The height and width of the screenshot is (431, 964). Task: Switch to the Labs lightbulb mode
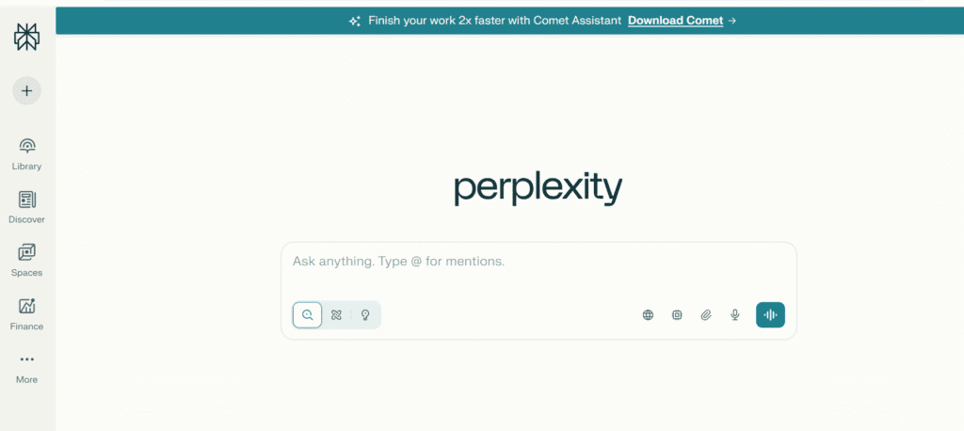(365, 315)
